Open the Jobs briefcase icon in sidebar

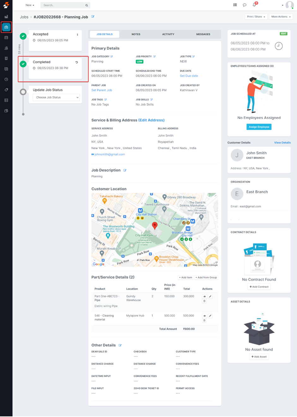(x=6, y=27)
